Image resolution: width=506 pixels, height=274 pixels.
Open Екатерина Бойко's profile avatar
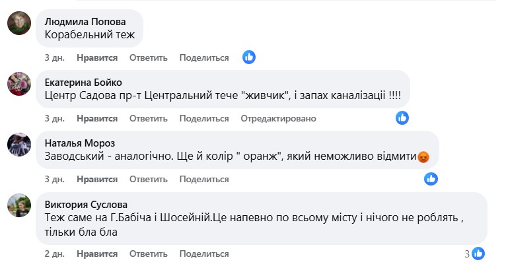[19, 84]
